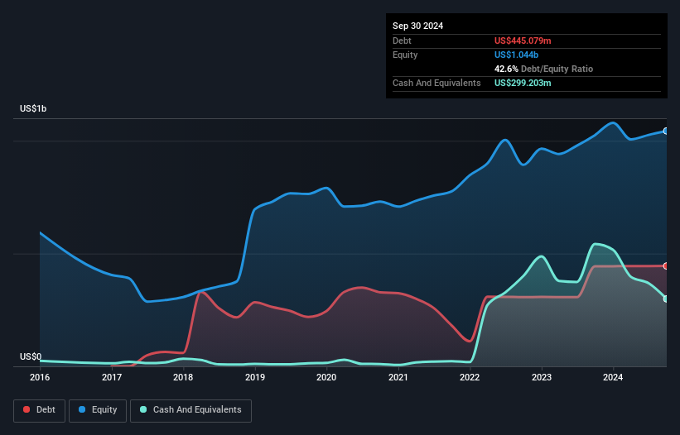Click the US$299.203m cash value
This screenshot has height=435, width=680.
(523, 83)
